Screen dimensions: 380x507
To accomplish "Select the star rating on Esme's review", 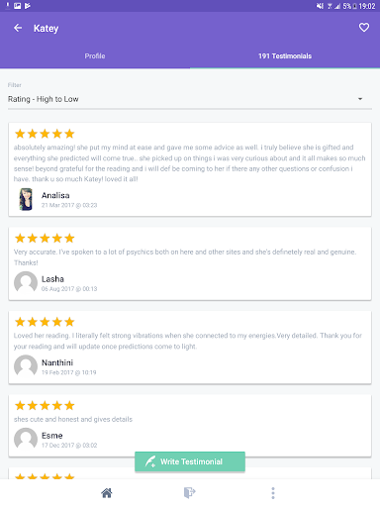I will pyautogui.click(x=45, y=405).
